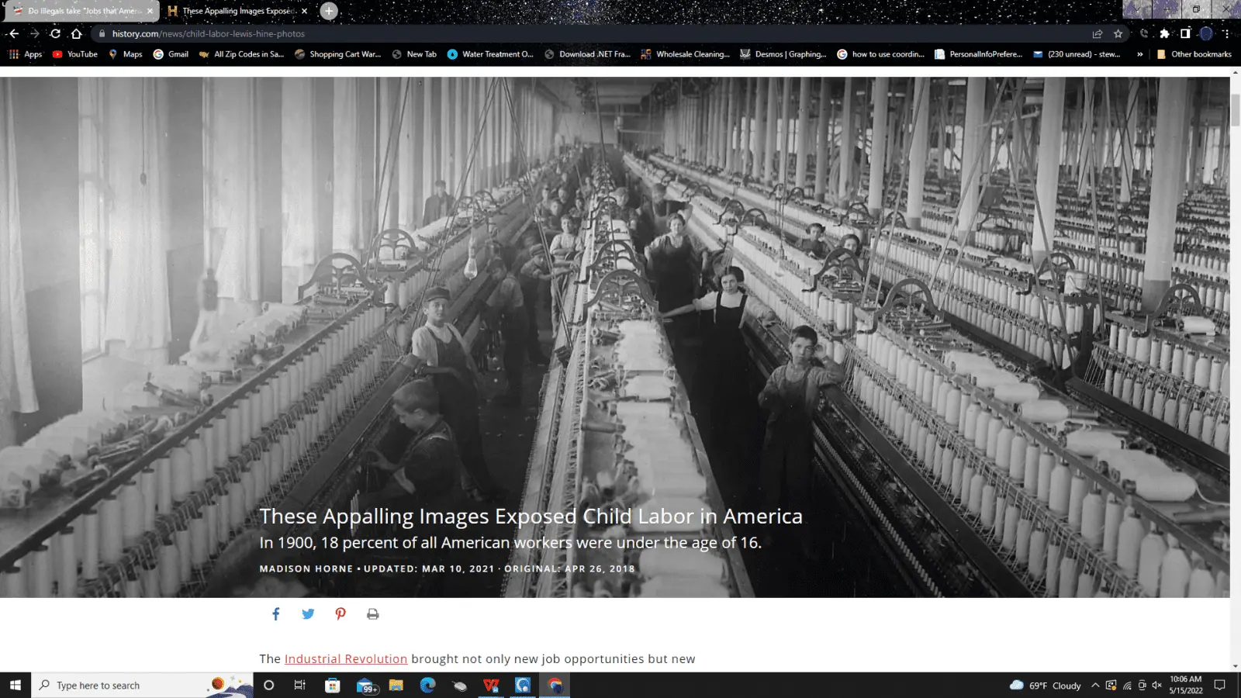
Task: Open Chrome three-dot menu
Action: 1226,33
